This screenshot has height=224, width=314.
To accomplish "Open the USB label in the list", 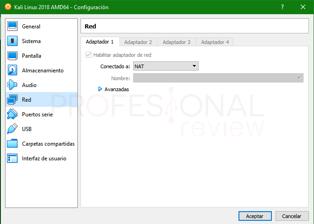I will (27, 129).
